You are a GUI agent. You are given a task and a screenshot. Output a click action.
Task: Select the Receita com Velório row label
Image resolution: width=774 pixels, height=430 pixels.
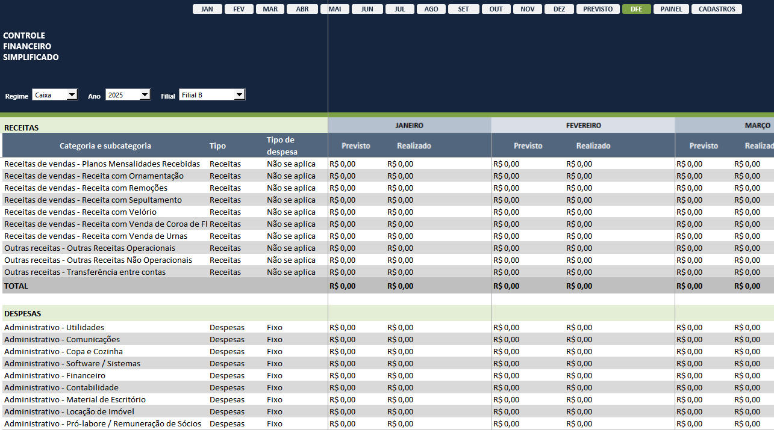coord(80,212)
